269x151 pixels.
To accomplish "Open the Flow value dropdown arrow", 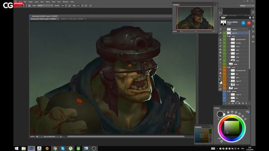I will click(x=82, y=5).
